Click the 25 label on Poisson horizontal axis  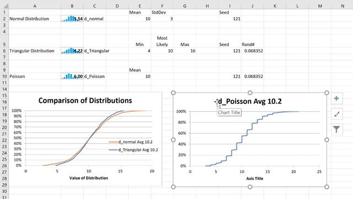[319, 172]
